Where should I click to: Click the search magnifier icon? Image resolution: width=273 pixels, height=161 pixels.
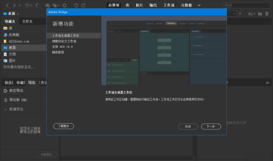pyautogui.click(x=226, y=5)
